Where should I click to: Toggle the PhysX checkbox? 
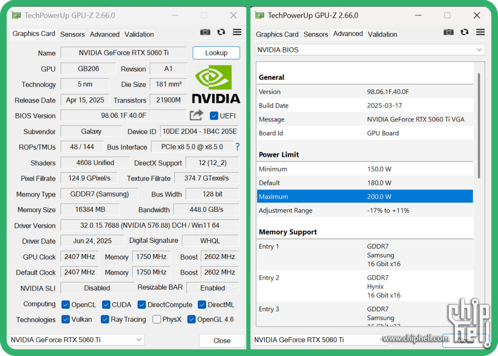click(157, 319)
